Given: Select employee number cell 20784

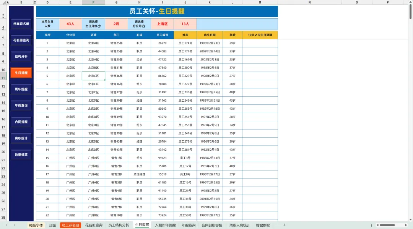Looking at the screenshot, I should 162,141.
